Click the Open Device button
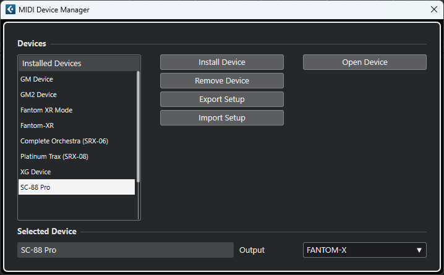The width and height of the screenshot is (444, 275). click(365, 62)
